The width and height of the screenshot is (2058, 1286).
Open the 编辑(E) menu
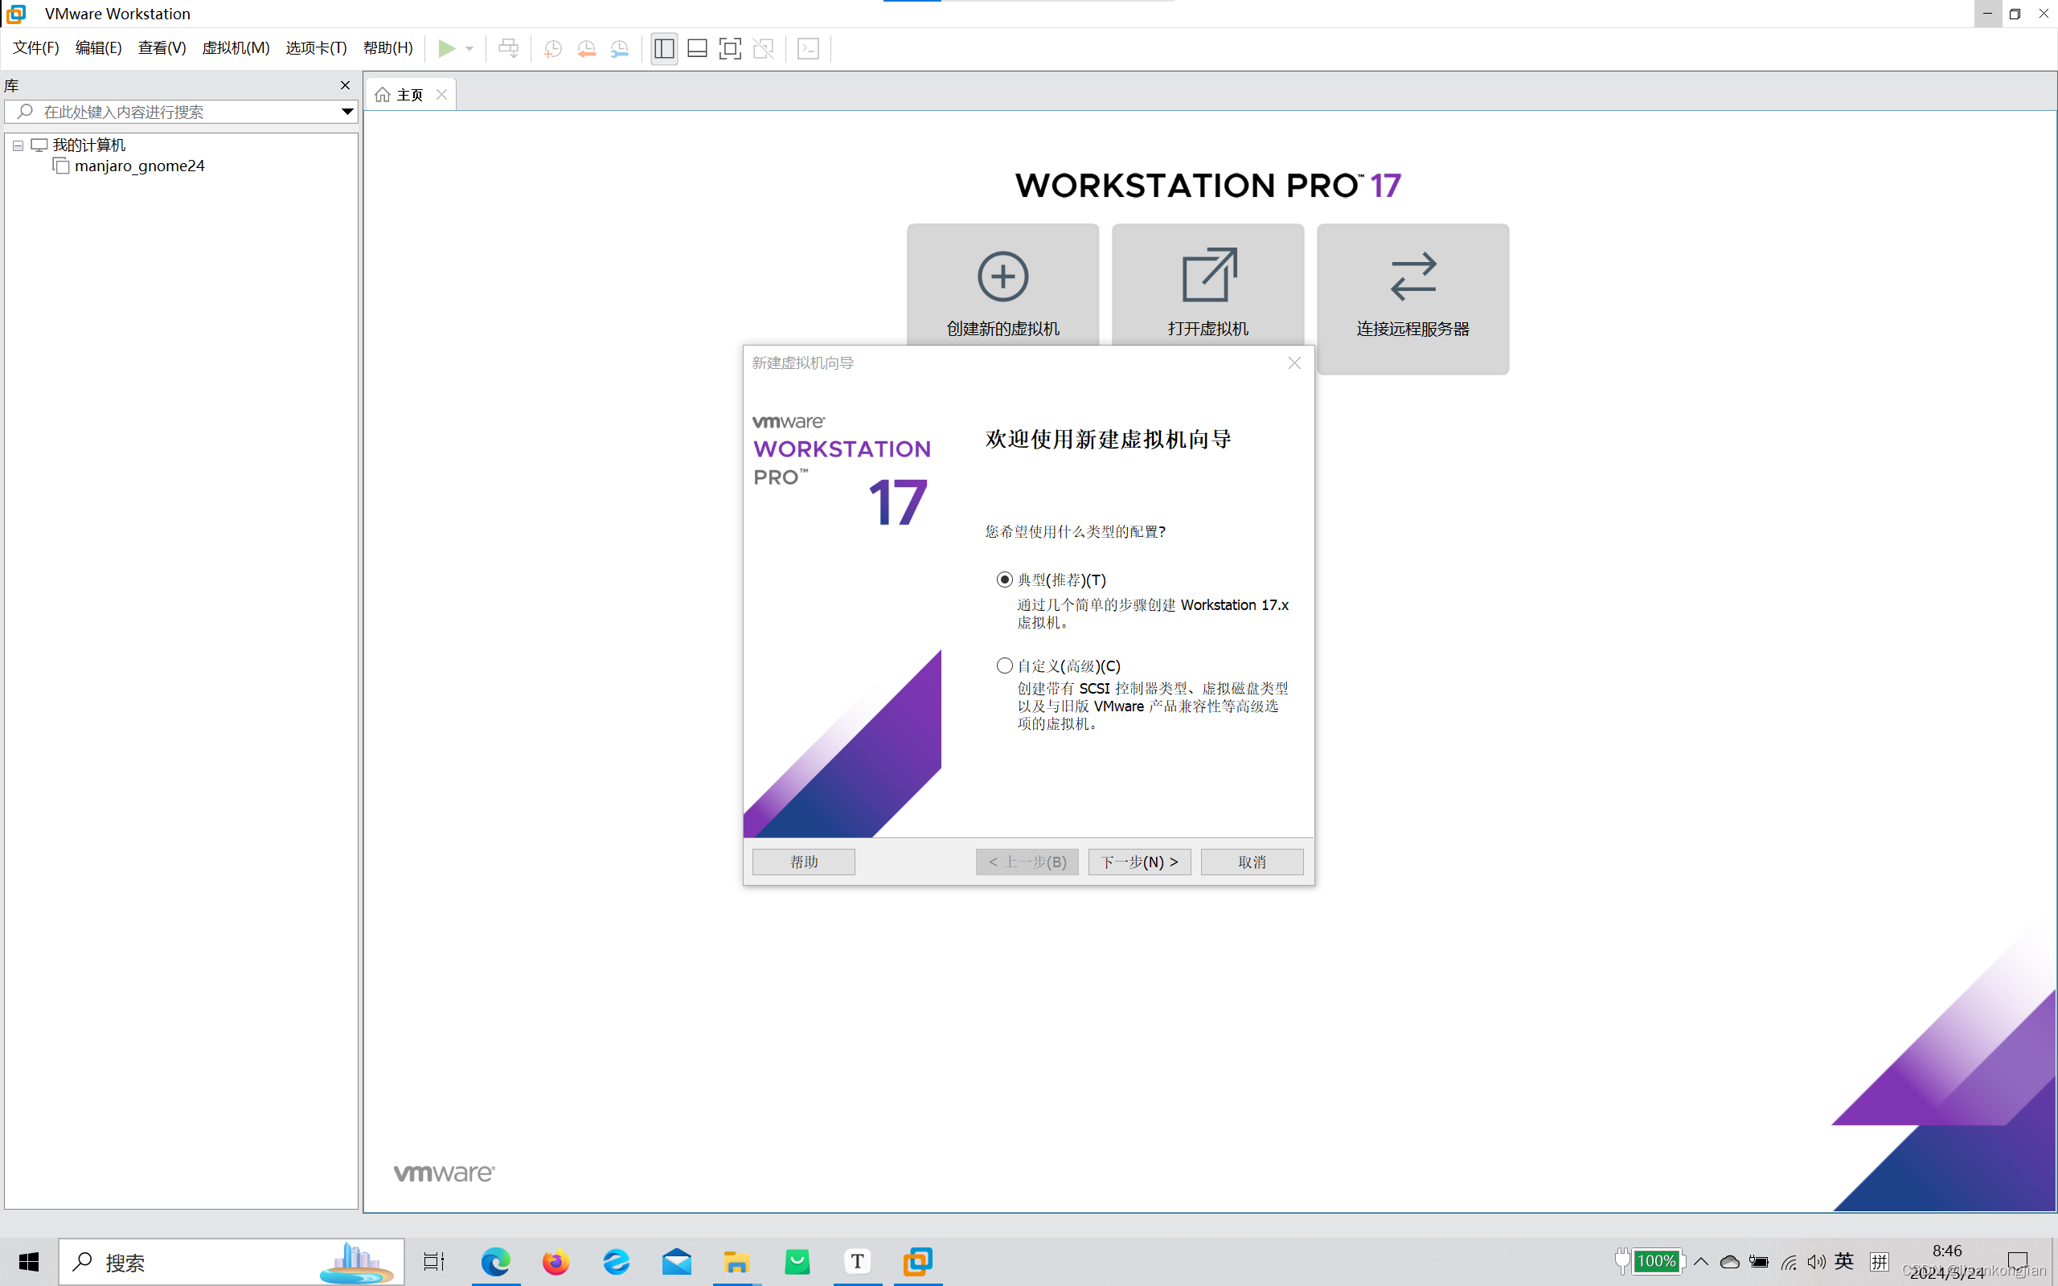99,47
